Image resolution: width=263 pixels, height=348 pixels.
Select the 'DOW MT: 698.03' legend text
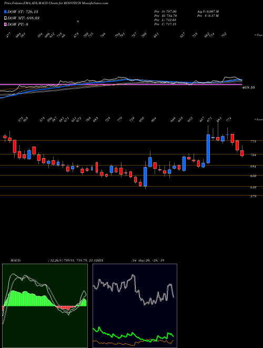point(24,18)
